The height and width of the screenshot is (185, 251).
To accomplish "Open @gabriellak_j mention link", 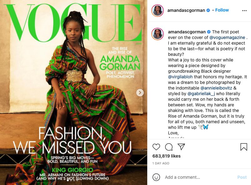I will pyautogui.click(x=201, y=94).
